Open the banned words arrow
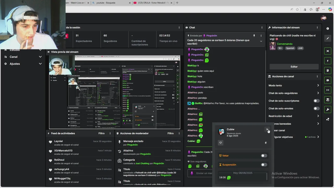The height and width of the screenshot is (188, 334). click(x=318, y=124)
